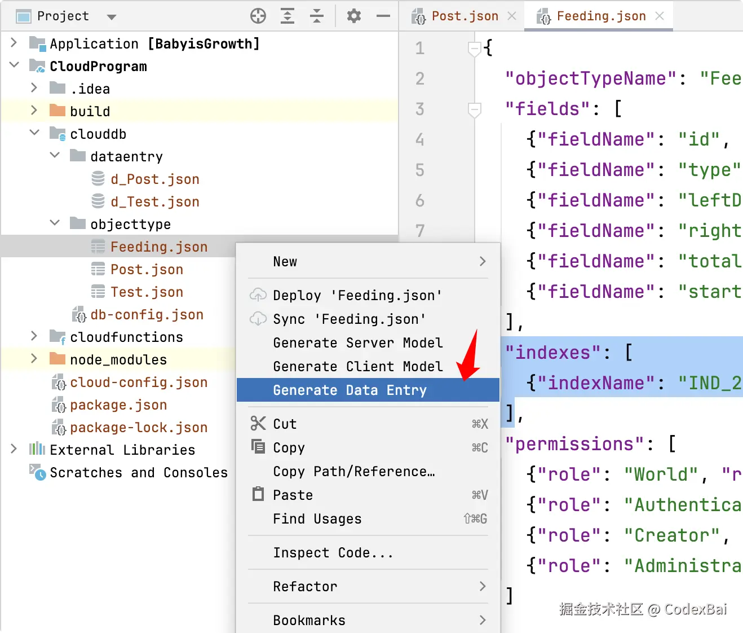Click editor line number 2

(x=420, y=78)
